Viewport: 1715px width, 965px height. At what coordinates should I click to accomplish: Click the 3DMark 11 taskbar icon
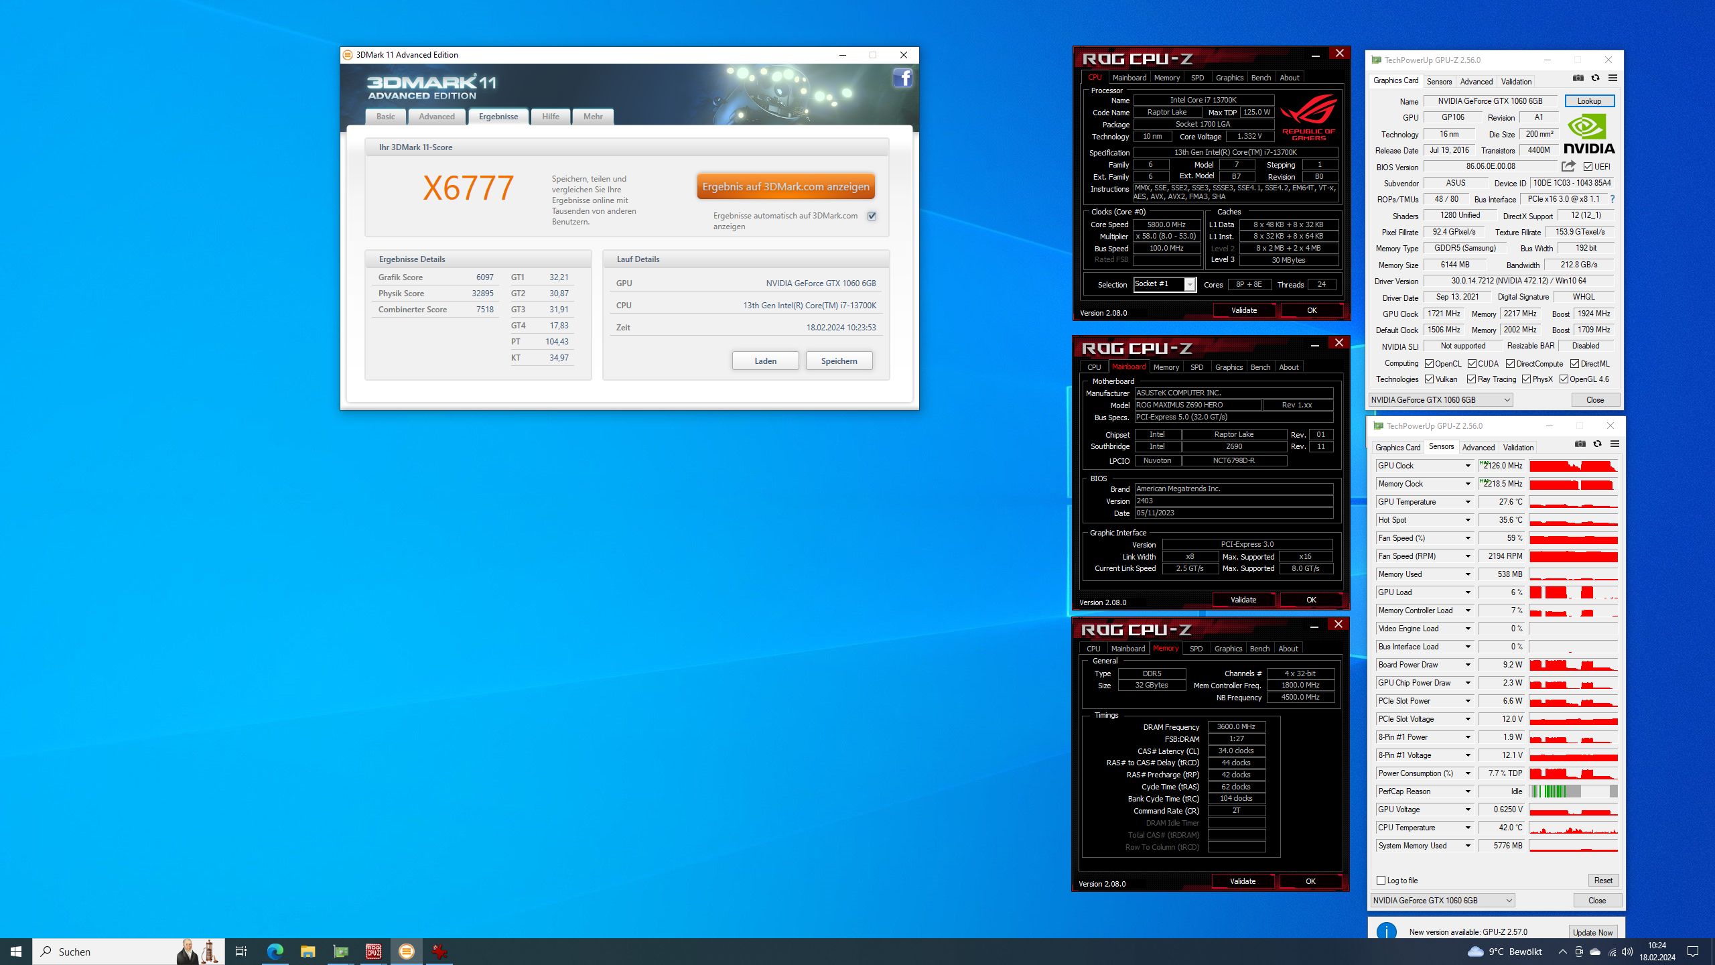[407, 952]
